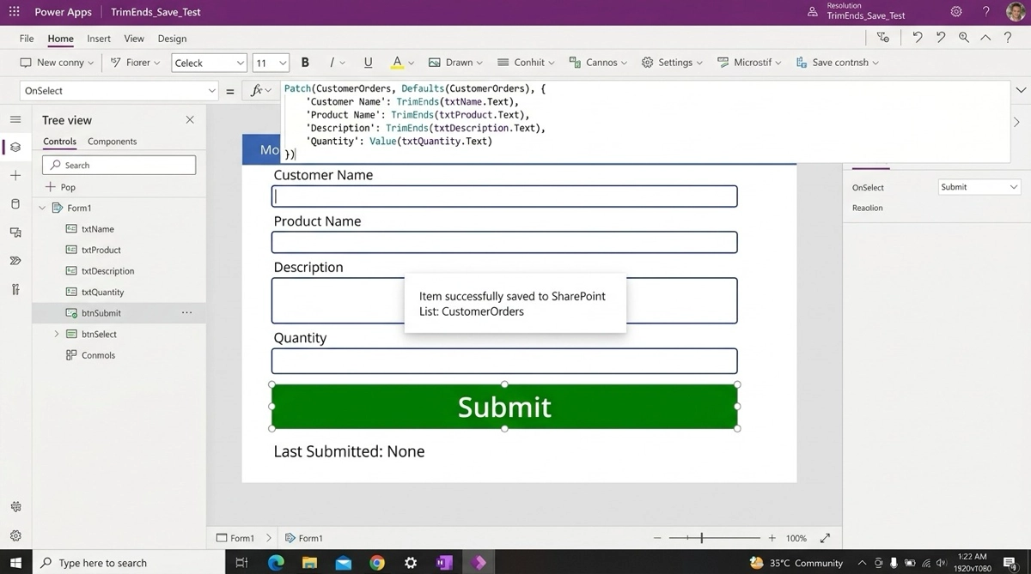This screenshot has height=574, width=1031.
Task: Click the Undo arrow icon
Action: tap(918, 38)
